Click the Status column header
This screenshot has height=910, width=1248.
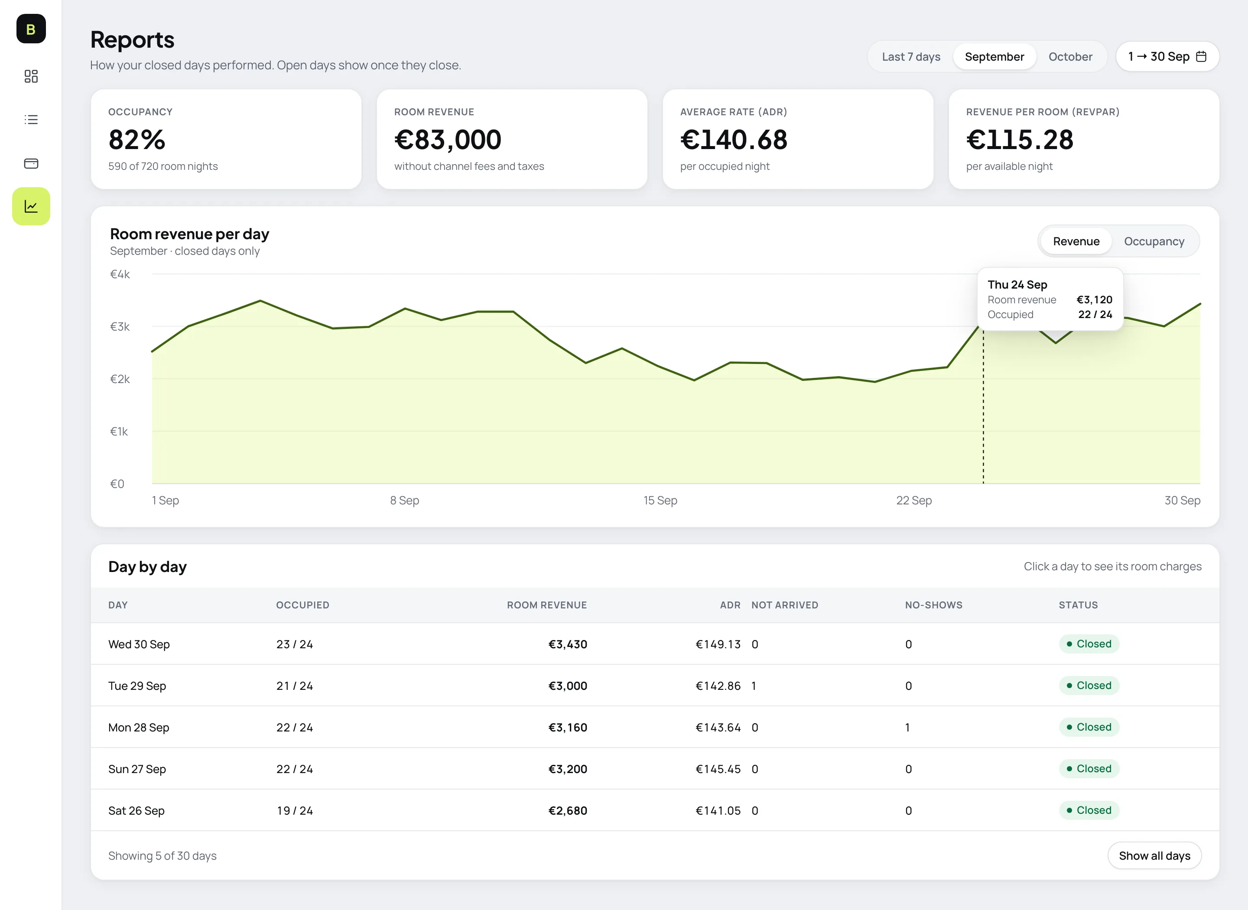[x=1078, y=605]
